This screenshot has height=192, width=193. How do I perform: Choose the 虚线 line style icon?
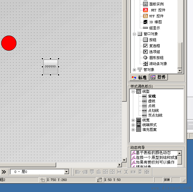(144, 101)
